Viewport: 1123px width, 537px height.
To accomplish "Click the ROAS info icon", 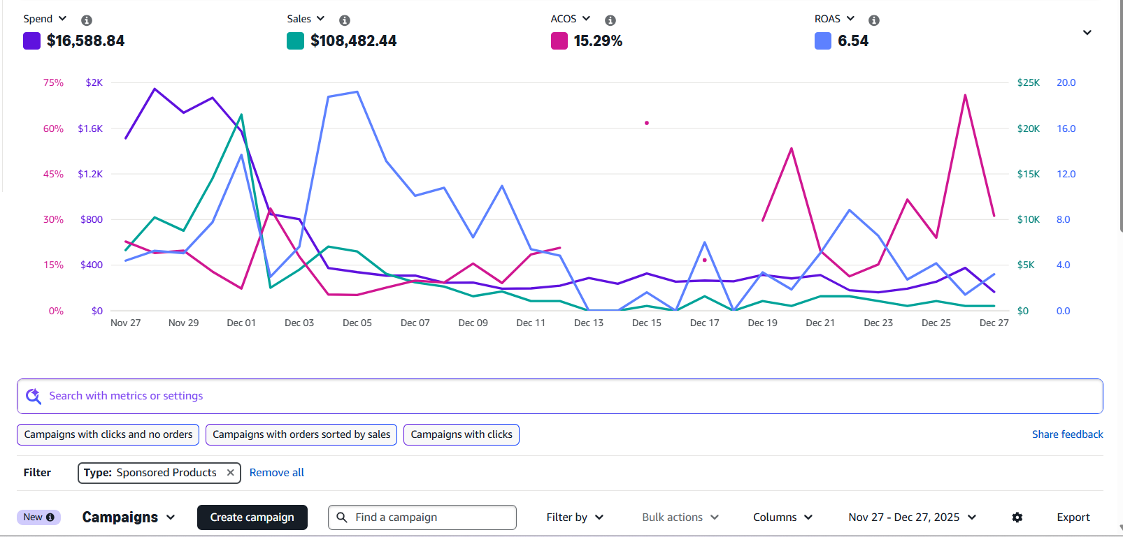I will point(874,20).
